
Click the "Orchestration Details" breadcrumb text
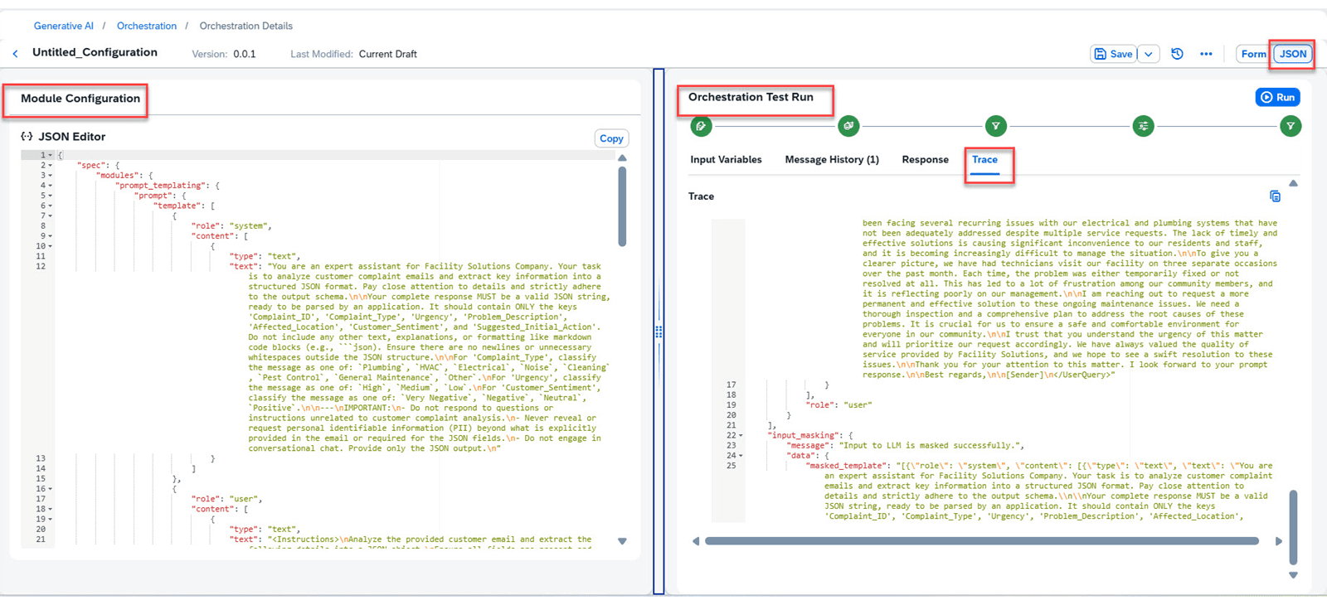tap(245, 26)
